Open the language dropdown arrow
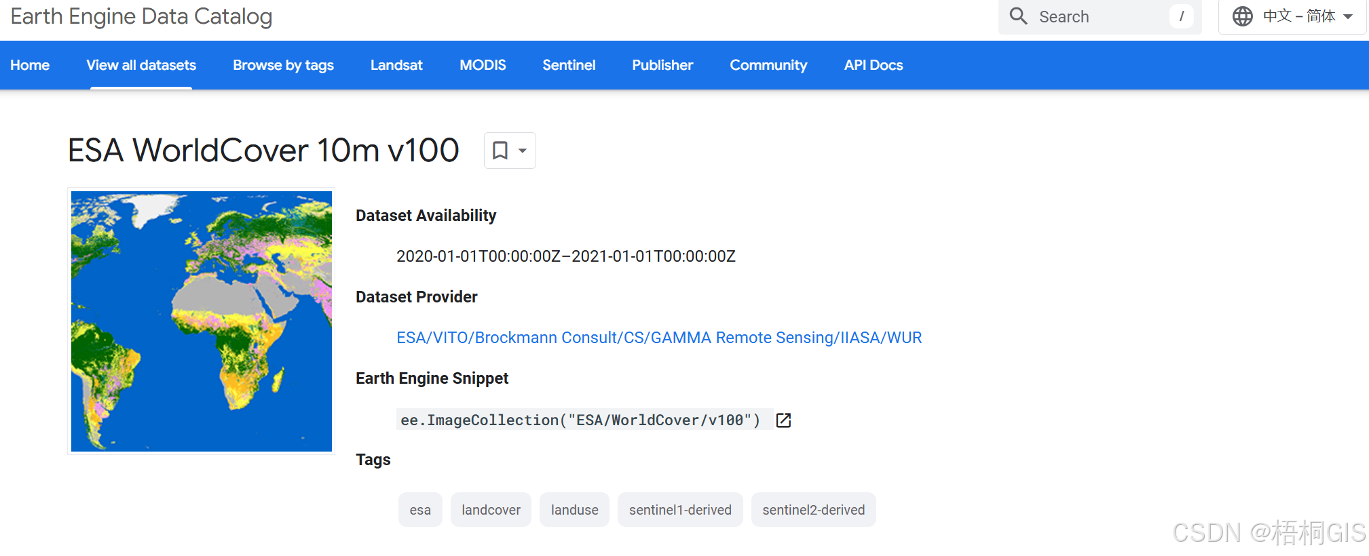The height and width of the screenshot is (556, 1369). [x=1348, y=16]
